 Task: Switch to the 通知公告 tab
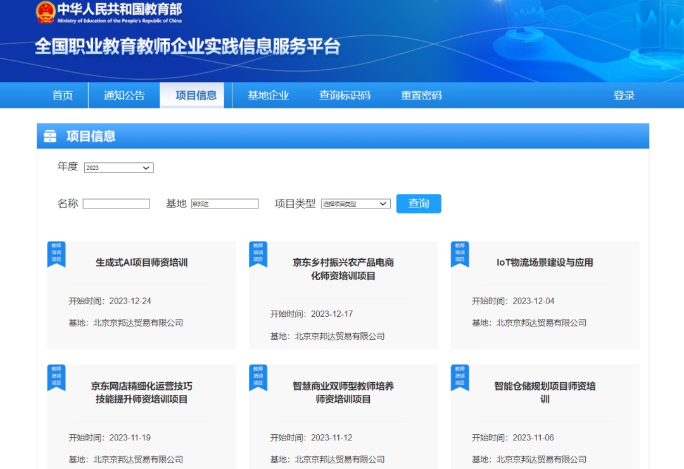(x=124, y=96)
